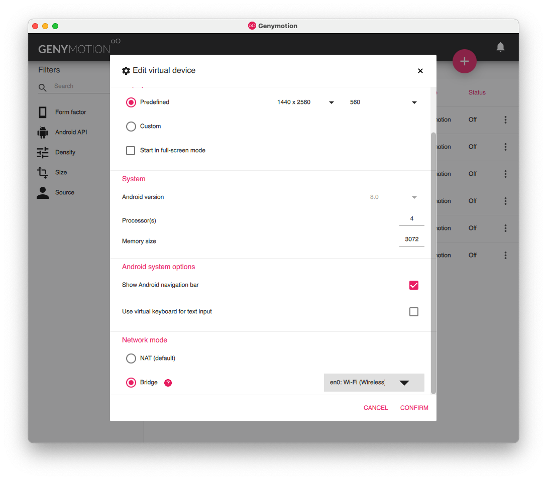Uncheck Show Android navigation bar

(x=414, y=285)
